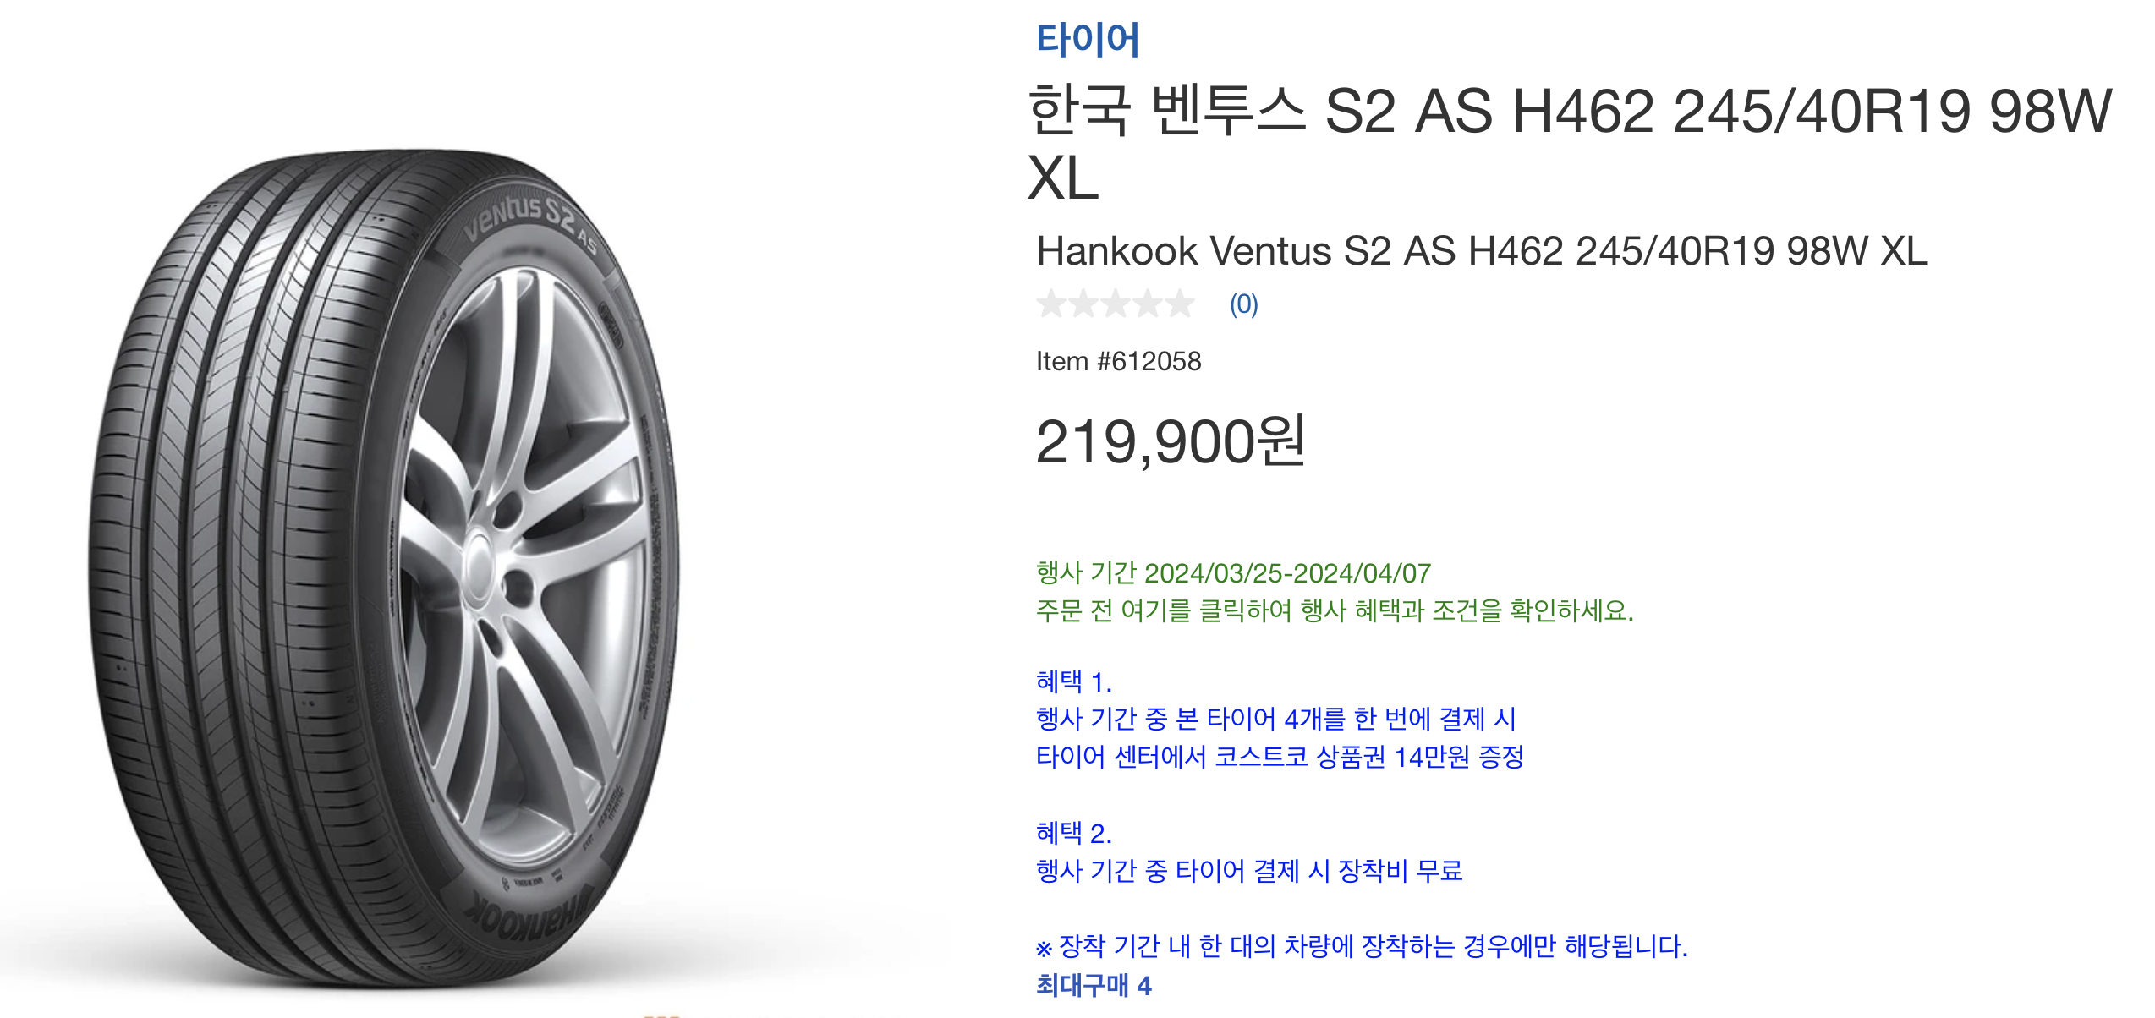Click the review count (0) link
This screenshot has width=2155, height=1018.
click(x=1243, y=304)
